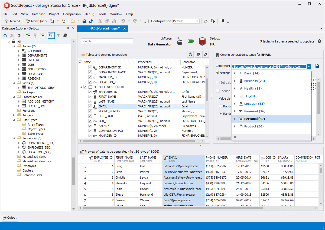This screenshot has height=230, width=325.
Task: Open the Output panel button
Action: coord(10,218)
